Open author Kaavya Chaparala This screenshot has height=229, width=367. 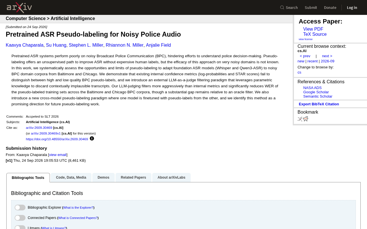[x=25, y=45]
